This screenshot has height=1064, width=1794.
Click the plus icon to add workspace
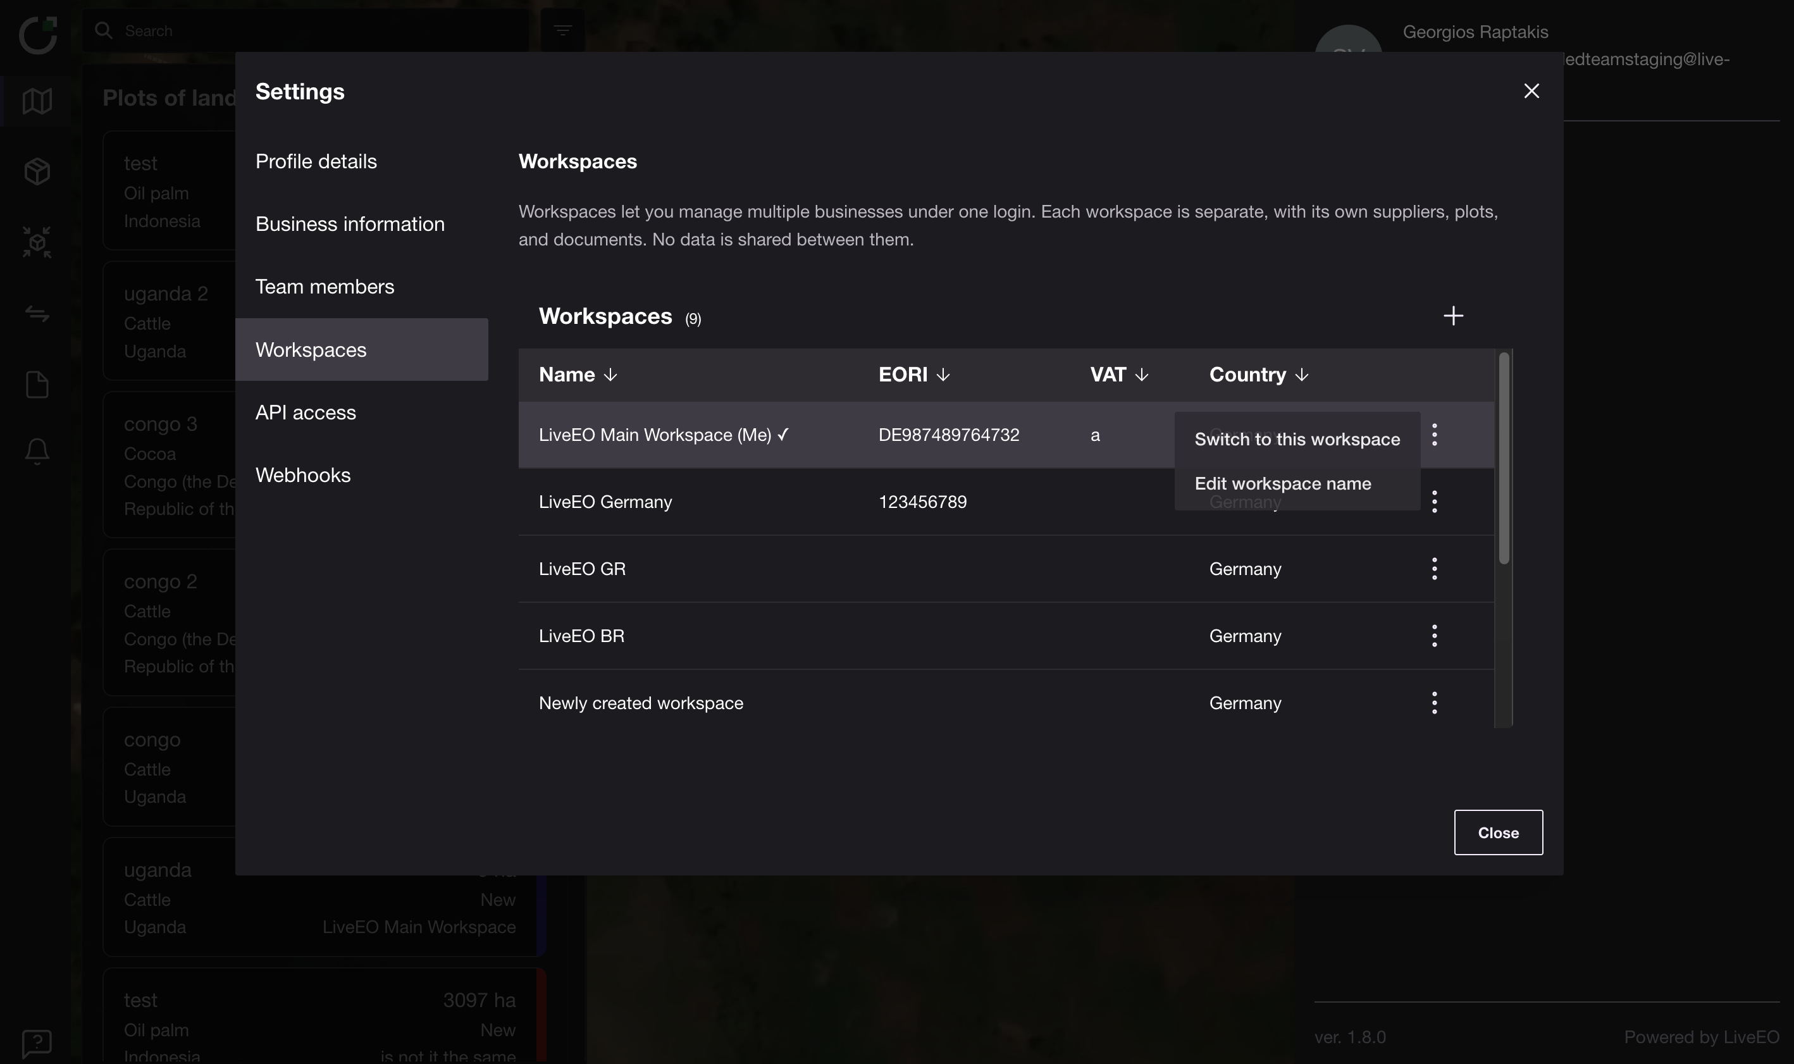click(1452, 316)
